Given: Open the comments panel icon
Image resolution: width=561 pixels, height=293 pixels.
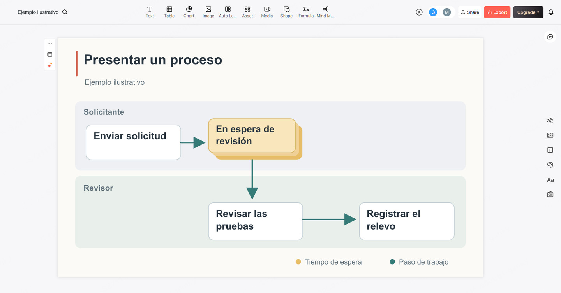Looking at the screenshot, I should pyautogui.click(x=550, y=37).
